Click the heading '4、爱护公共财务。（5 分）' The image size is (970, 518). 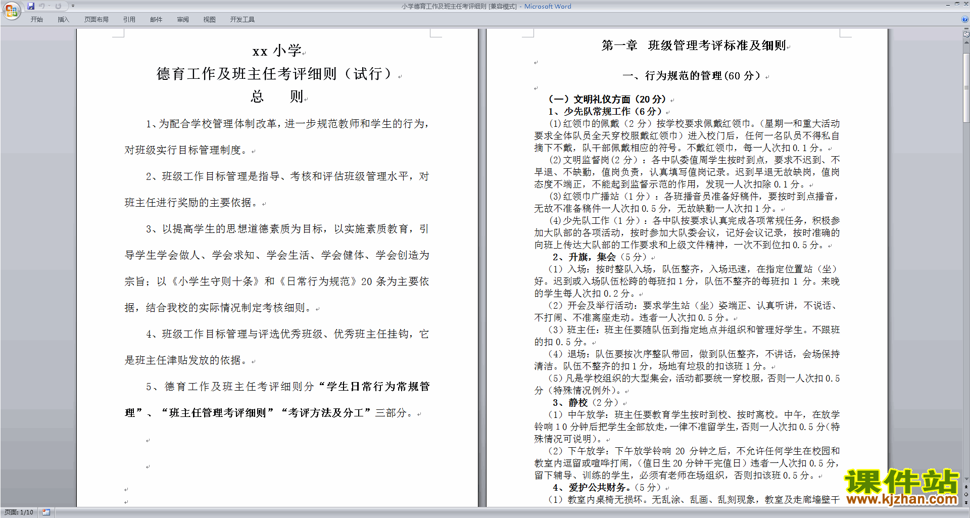pyautogui.click(x=608, y=488)
